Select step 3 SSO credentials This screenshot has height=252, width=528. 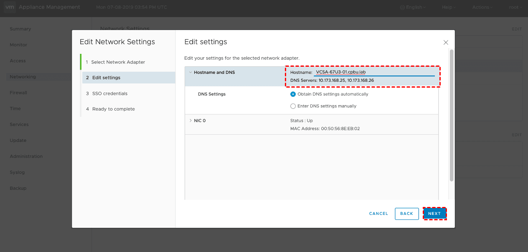click(109, 93)
